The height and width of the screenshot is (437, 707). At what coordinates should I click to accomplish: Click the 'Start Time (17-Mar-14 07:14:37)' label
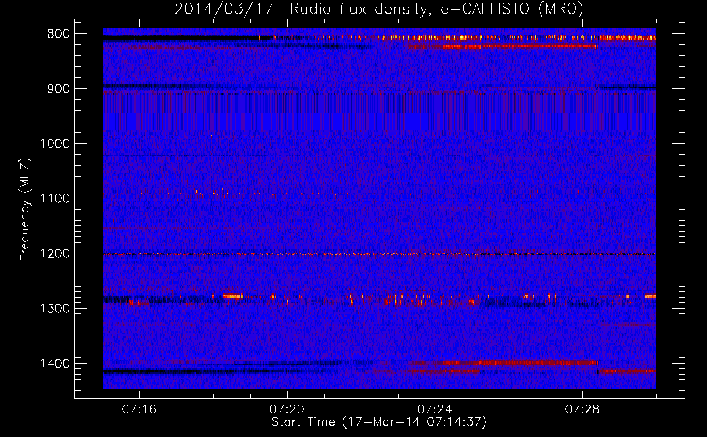click(379, 422)
